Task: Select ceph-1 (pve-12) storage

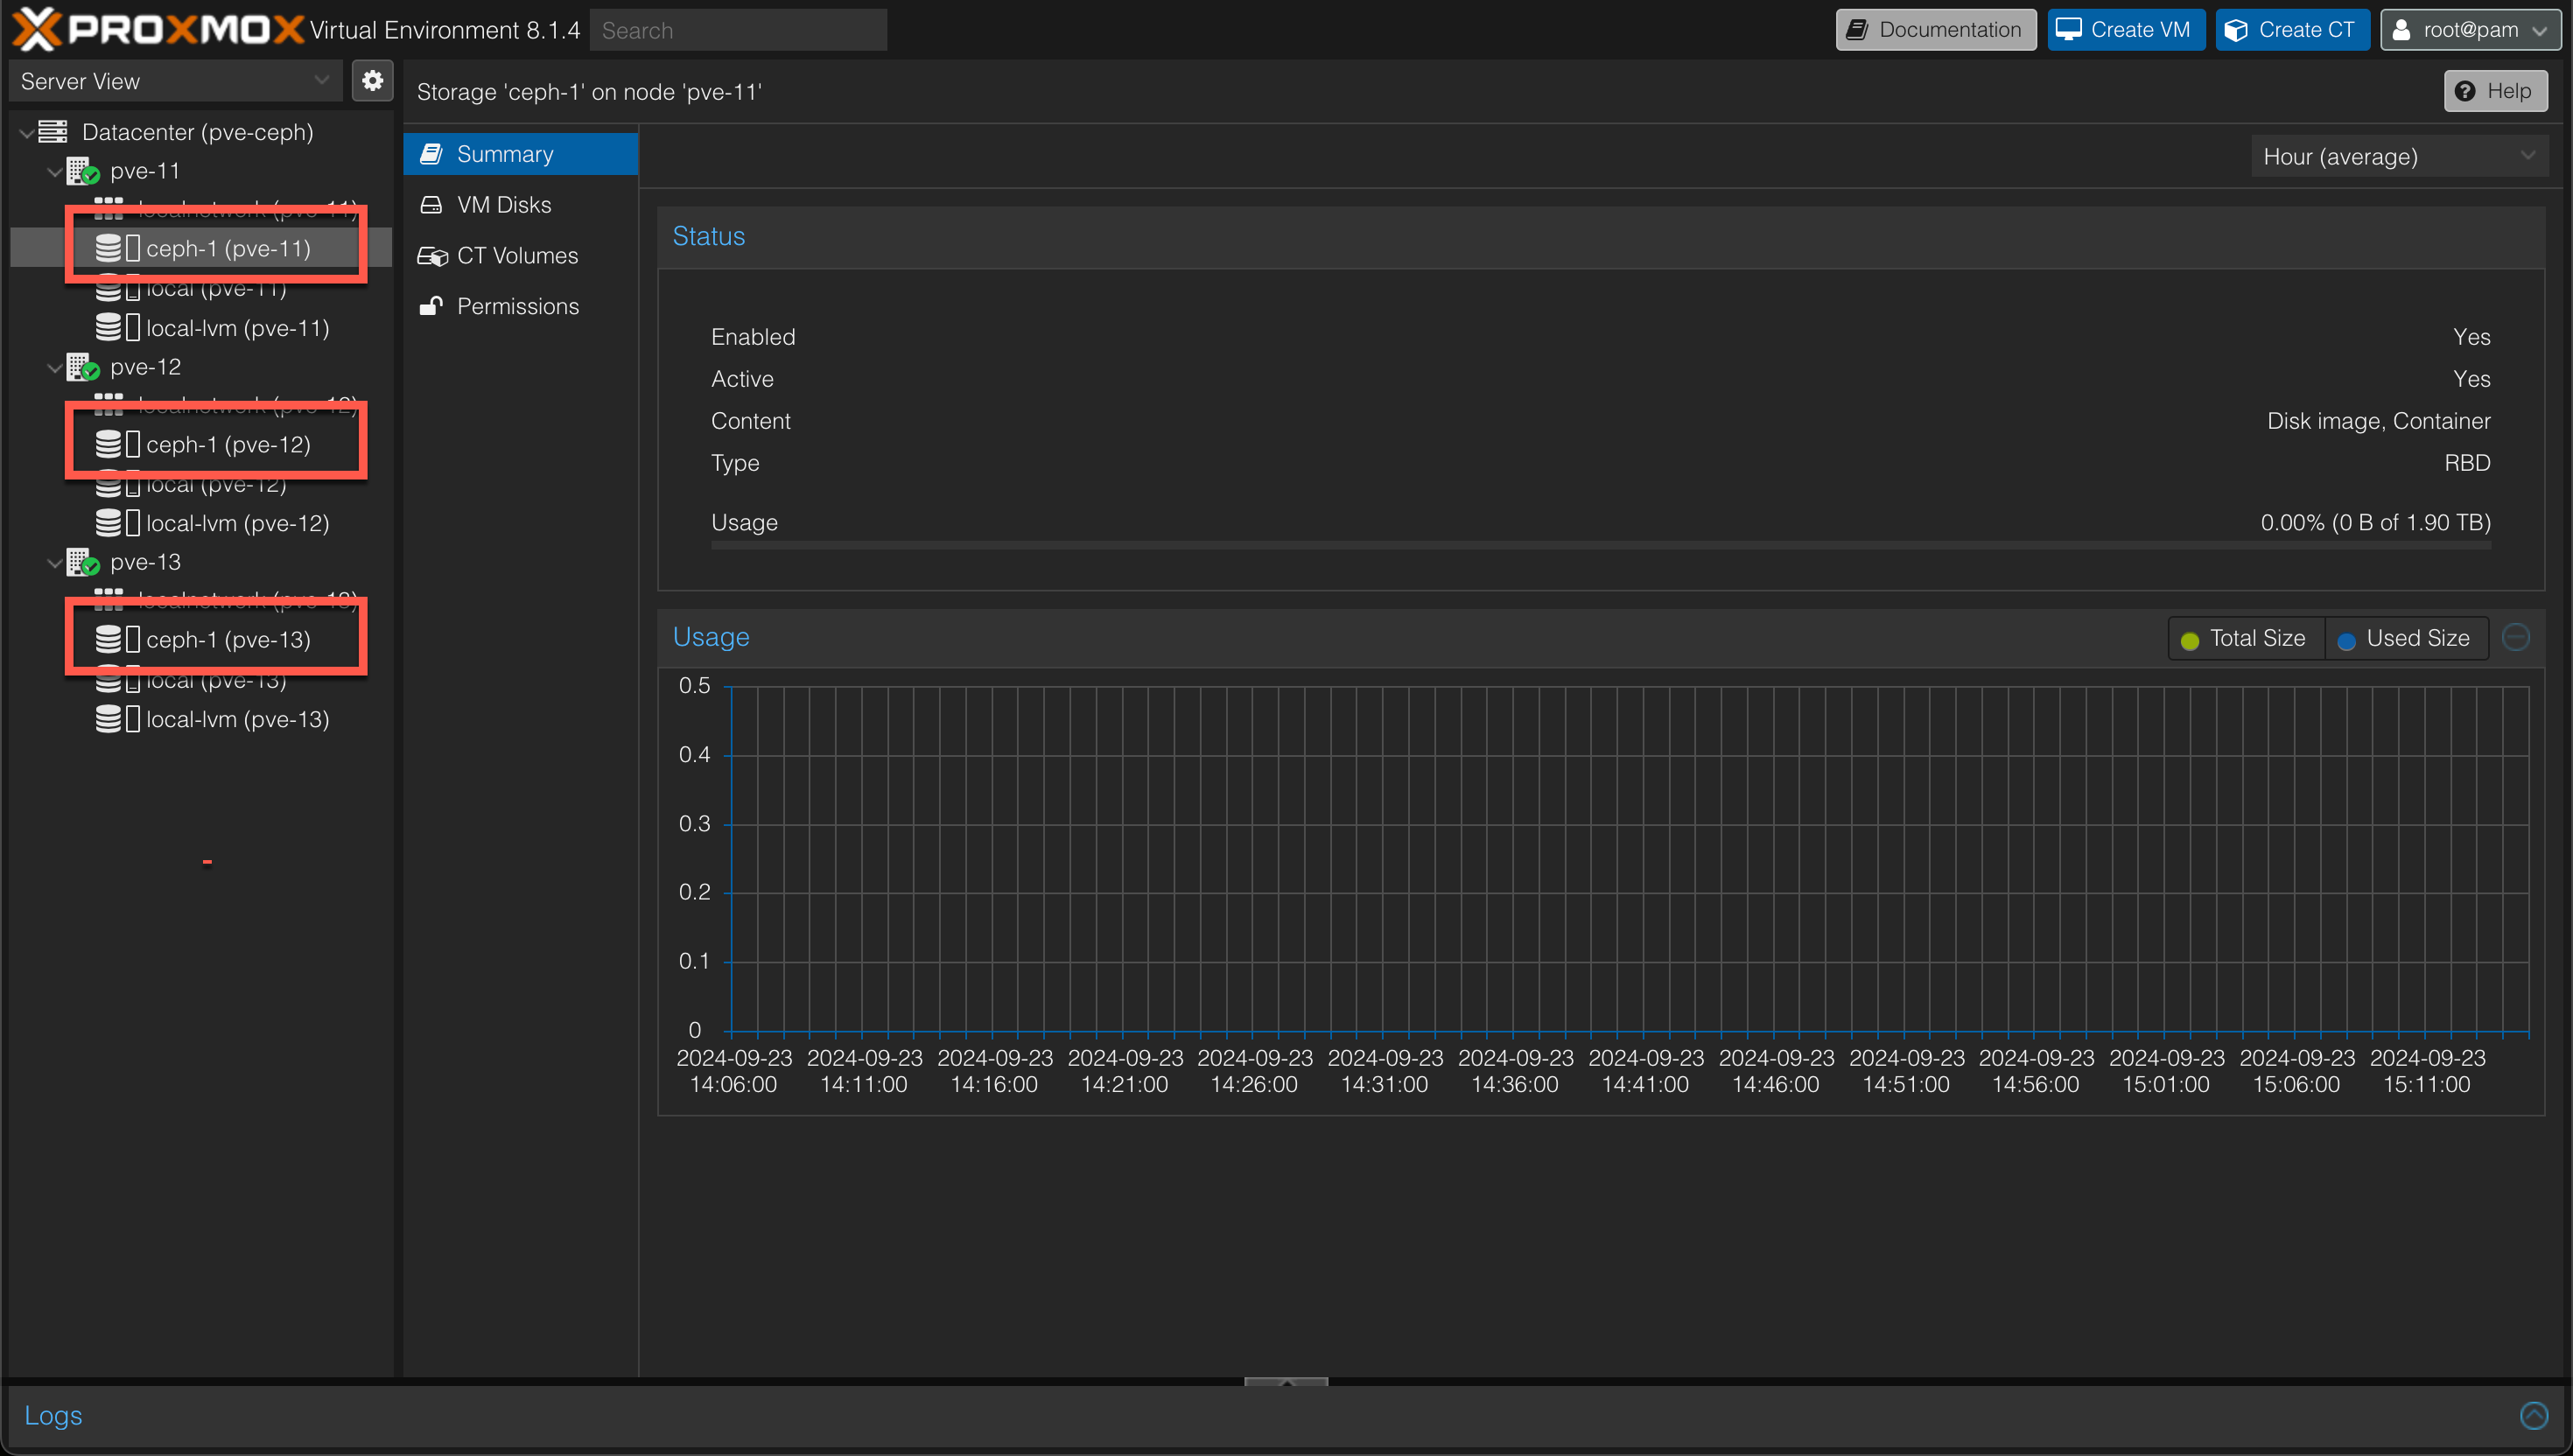Action: [228, 444]
